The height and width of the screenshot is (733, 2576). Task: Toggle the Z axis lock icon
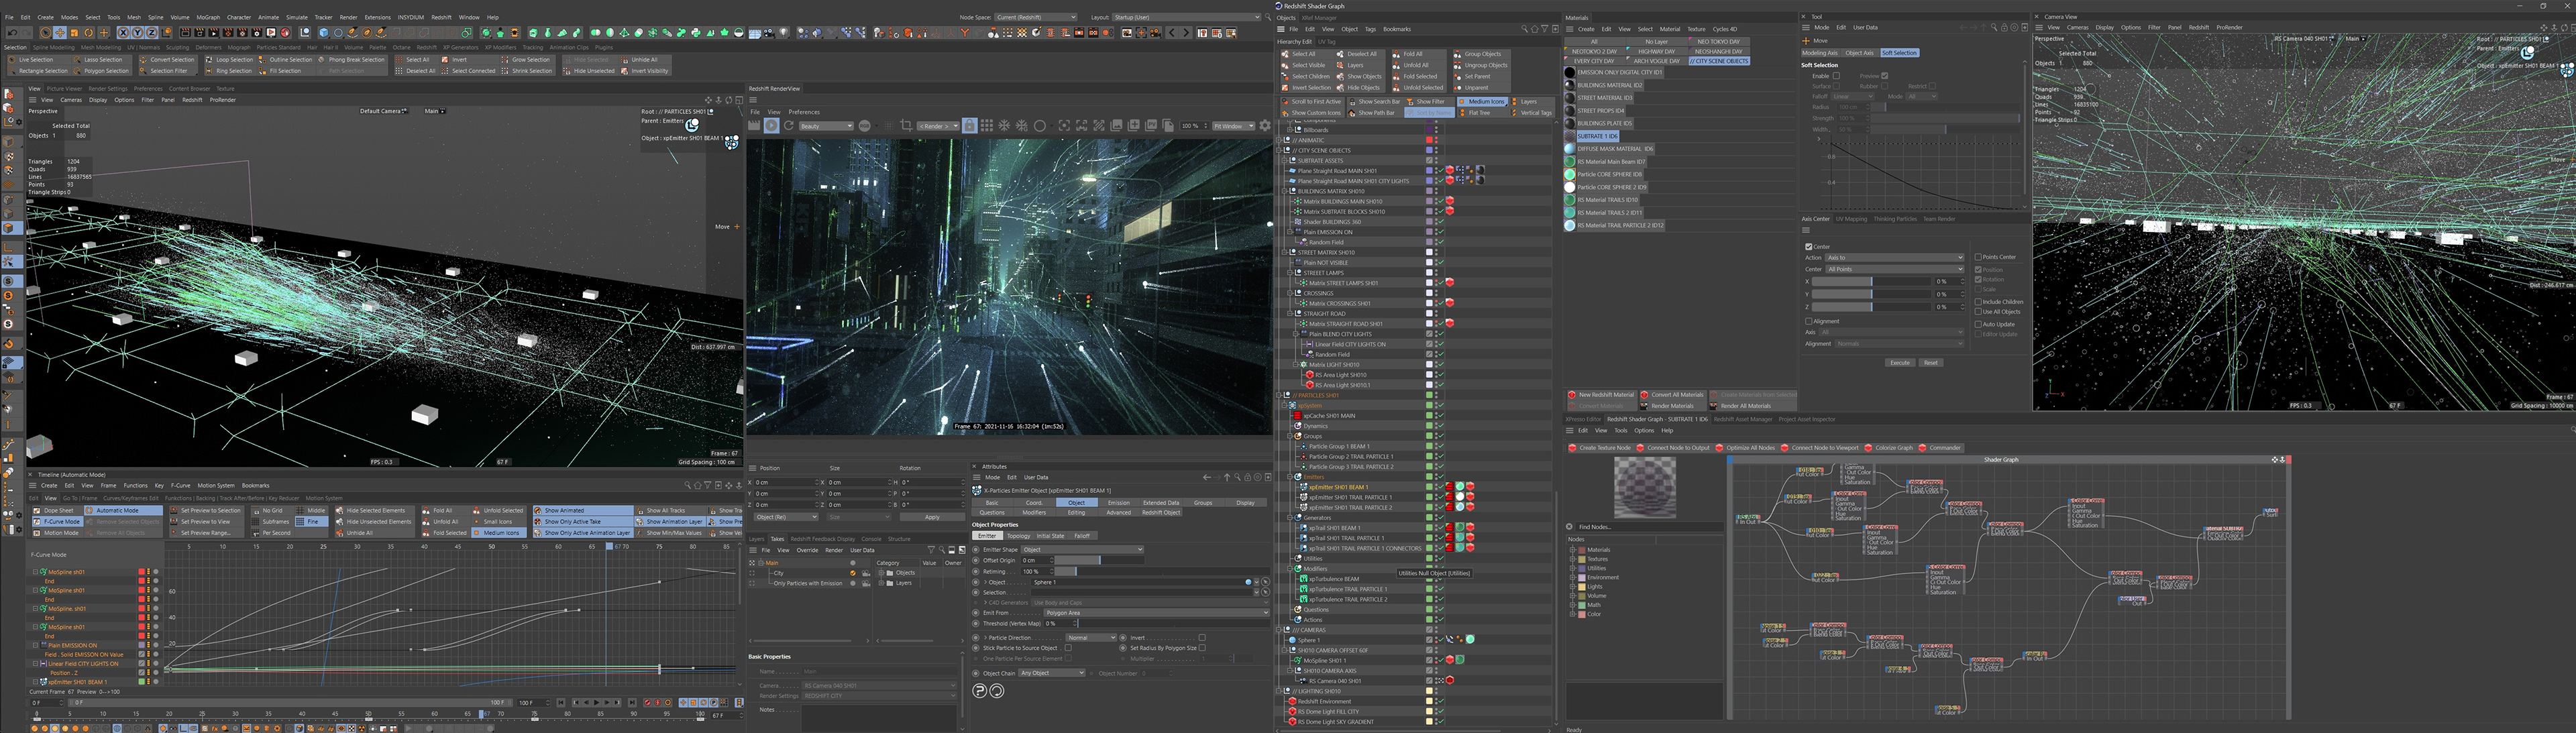click(x=152, y=32)
